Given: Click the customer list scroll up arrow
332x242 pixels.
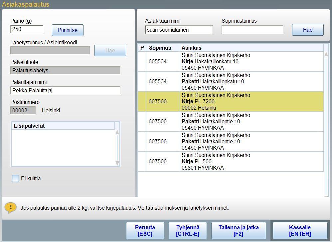Looking at the screenshot, I should (326, 54).
